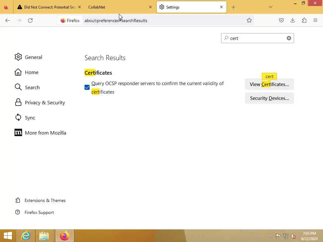Open Sync settings category

point(25,118)
